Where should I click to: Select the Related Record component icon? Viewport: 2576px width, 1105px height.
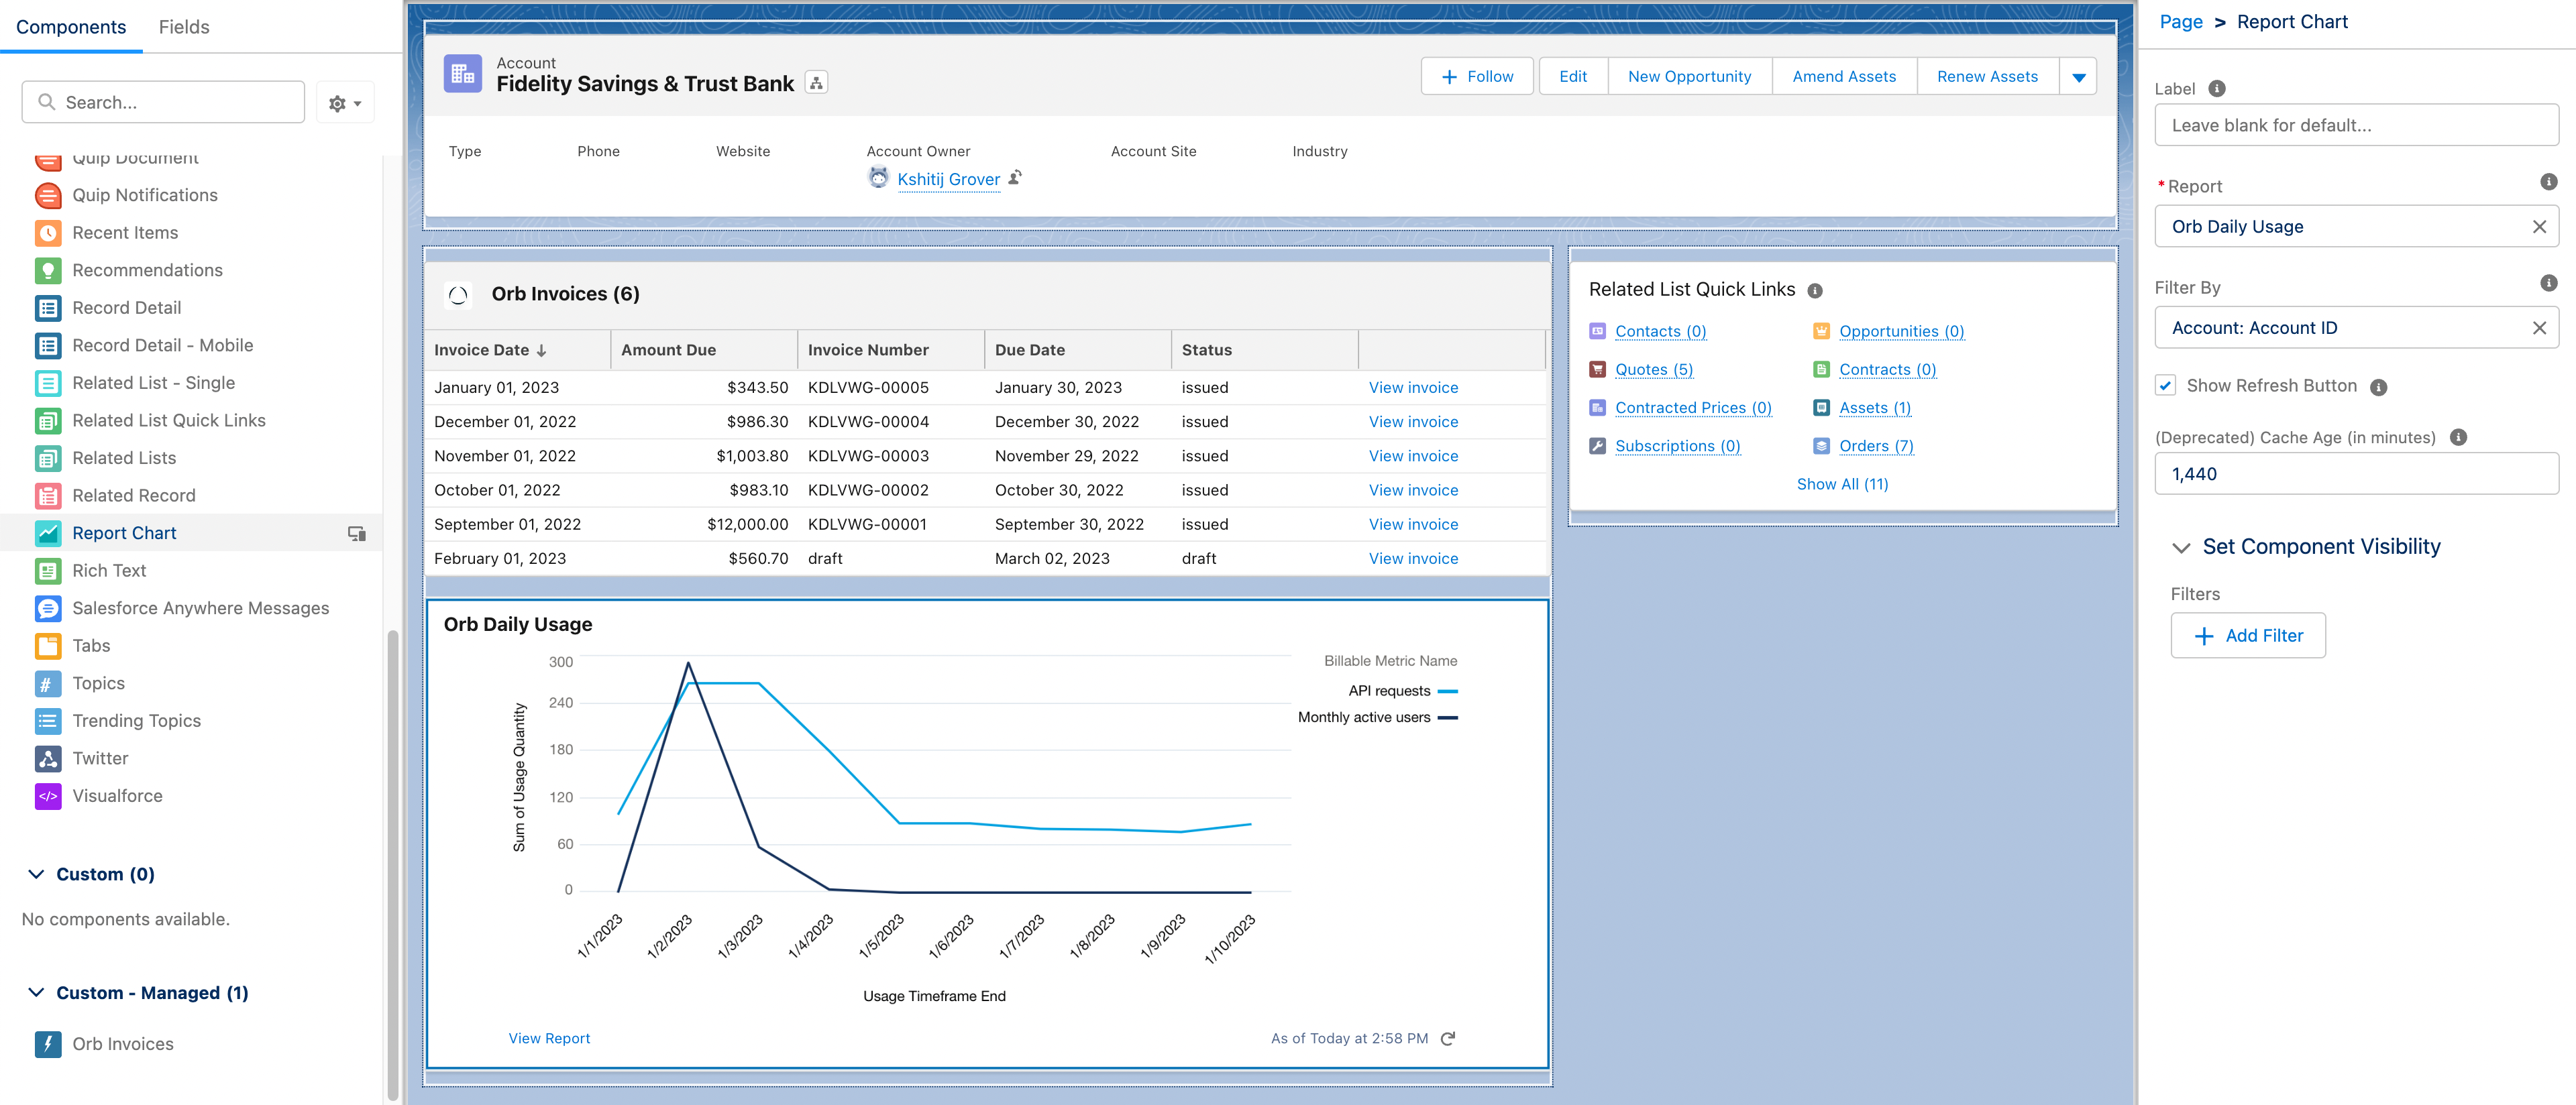(x=48, y=496)
